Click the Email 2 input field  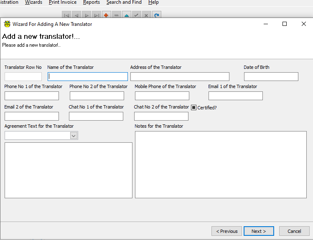[x=32, y=116]
